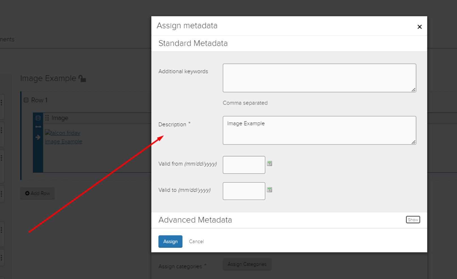This screenshot has height=279, width=457.
Task: Open the Image Example link
Action: [x=63, y=141]
